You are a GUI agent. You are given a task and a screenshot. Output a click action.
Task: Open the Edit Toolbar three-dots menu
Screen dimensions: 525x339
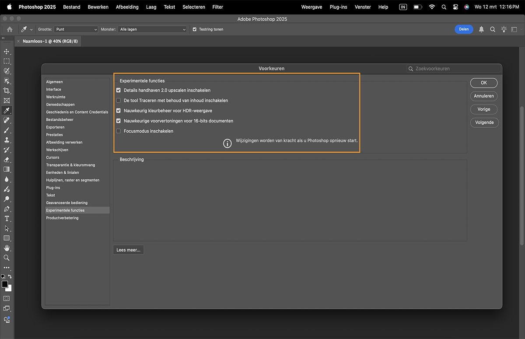click(7, 268)
